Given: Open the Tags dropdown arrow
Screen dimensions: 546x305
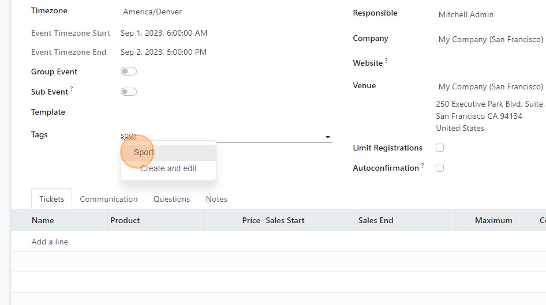Looking at the screenshot, I should pyautogui.click(x=328, y=137).
